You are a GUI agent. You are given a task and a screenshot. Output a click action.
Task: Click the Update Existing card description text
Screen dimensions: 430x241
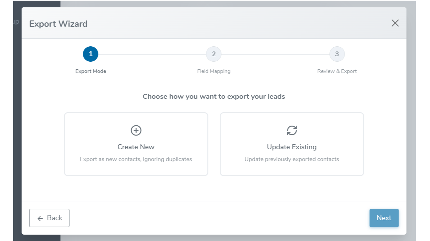click(x=292, y=159)
